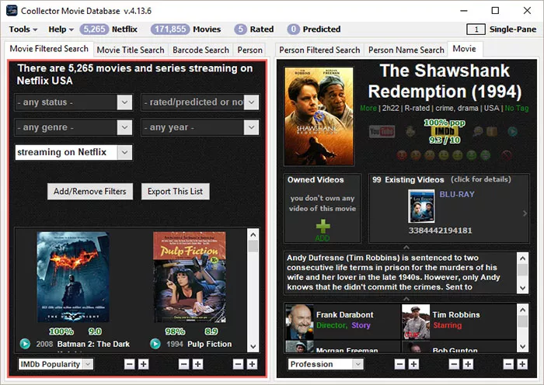
Task: Open the Help menu
Action: tap(61, 29)
